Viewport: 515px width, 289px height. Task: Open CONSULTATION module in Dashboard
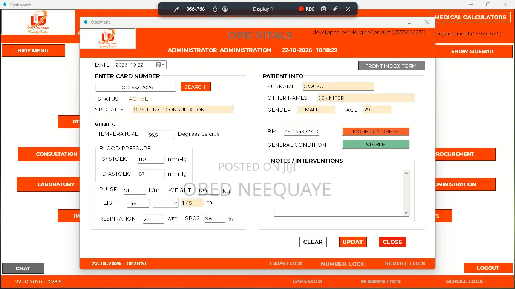coord(49,154)
